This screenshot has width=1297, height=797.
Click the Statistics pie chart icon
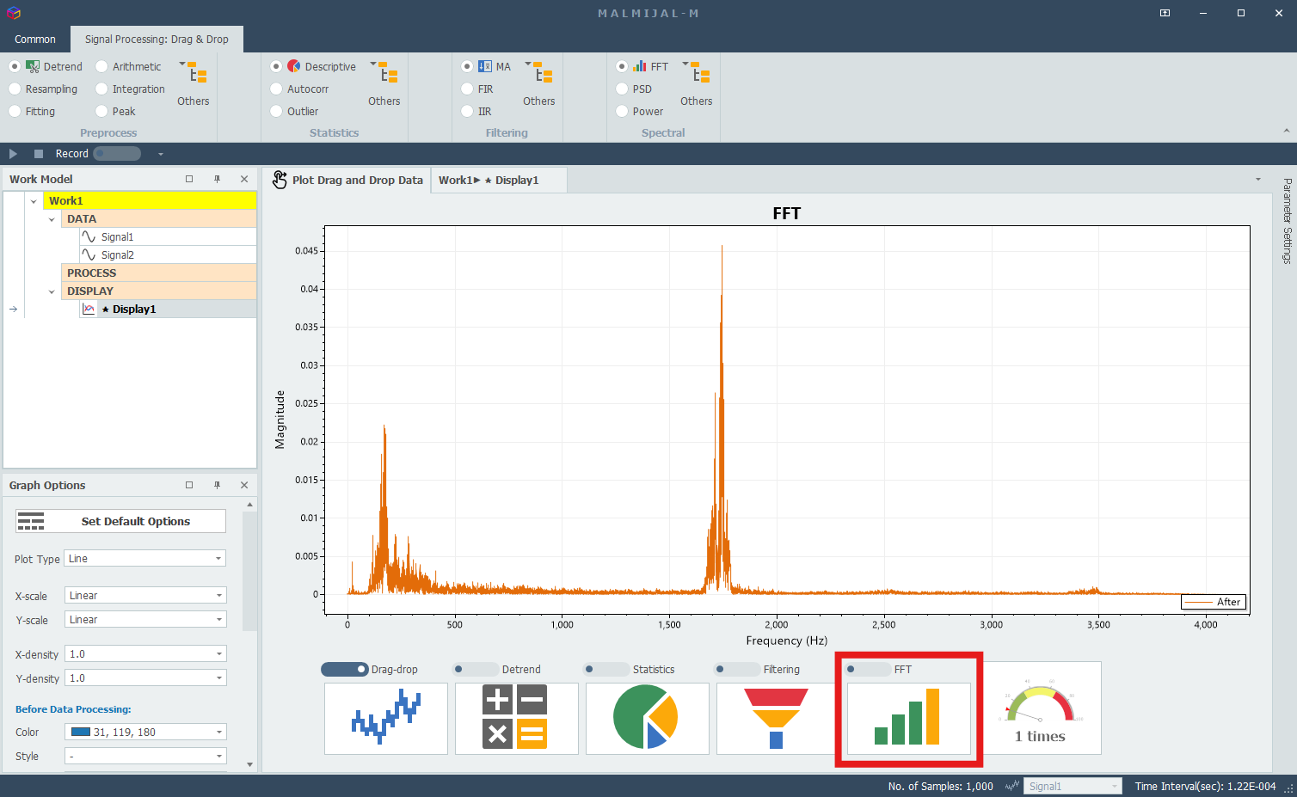[x=647, y=719]
